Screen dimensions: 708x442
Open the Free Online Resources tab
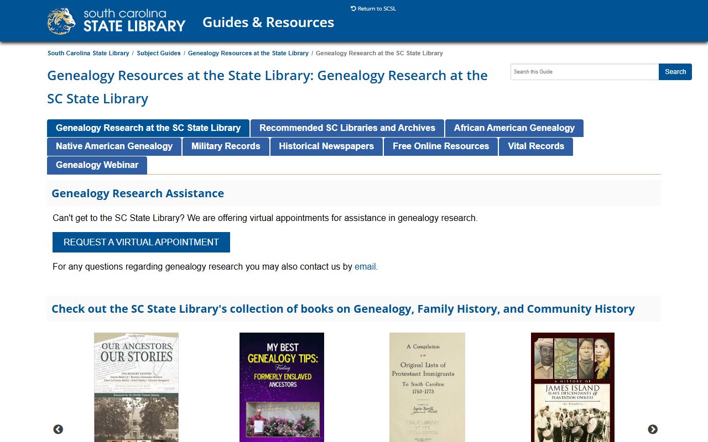(441, 146)
